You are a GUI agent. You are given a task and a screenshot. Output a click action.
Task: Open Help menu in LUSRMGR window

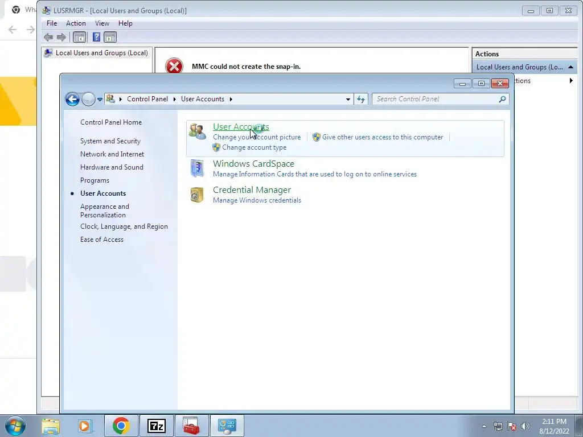(125, 23)
